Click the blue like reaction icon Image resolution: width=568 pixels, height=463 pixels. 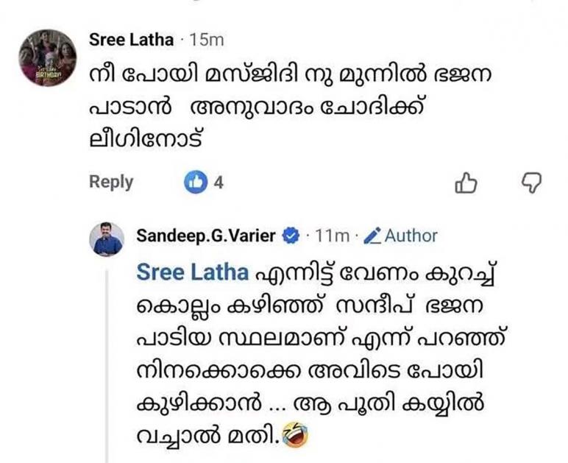coord(196,183)
